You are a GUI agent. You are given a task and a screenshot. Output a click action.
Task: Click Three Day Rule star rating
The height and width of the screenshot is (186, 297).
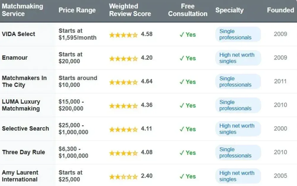(x=123, y=153)
